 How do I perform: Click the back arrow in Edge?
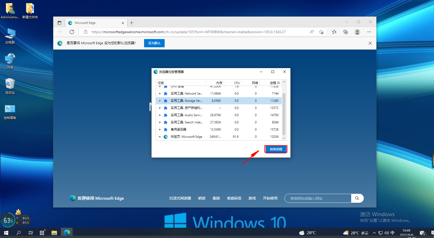click(x=60, y=32)
